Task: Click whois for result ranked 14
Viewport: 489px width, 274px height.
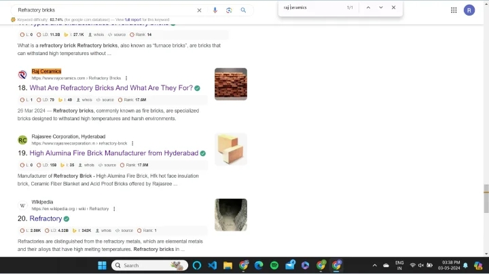Action: click(96, 35)
